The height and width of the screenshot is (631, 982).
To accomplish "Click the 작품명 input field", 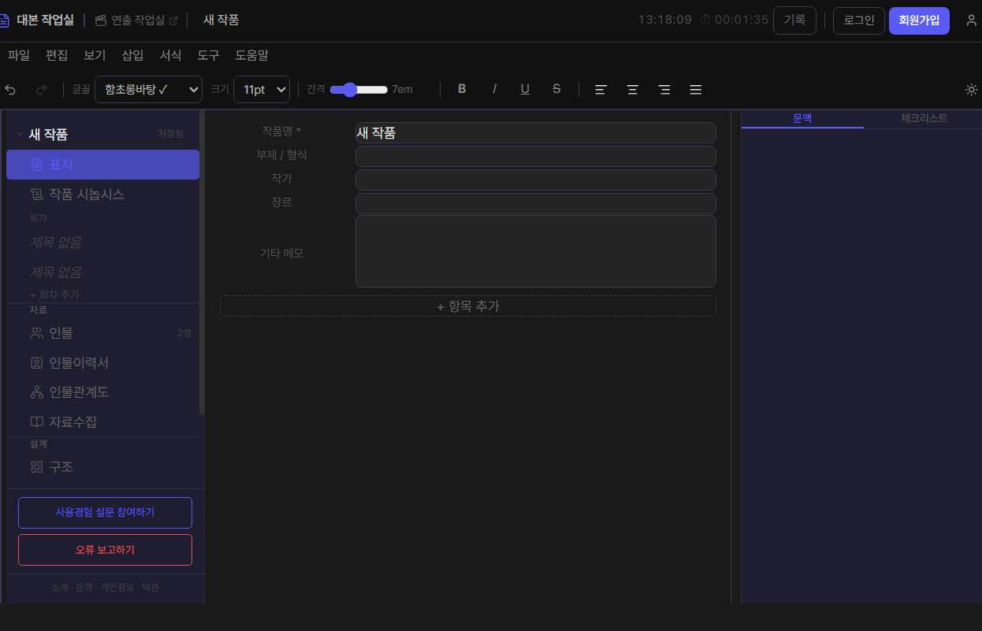I will tap(536, 133).
